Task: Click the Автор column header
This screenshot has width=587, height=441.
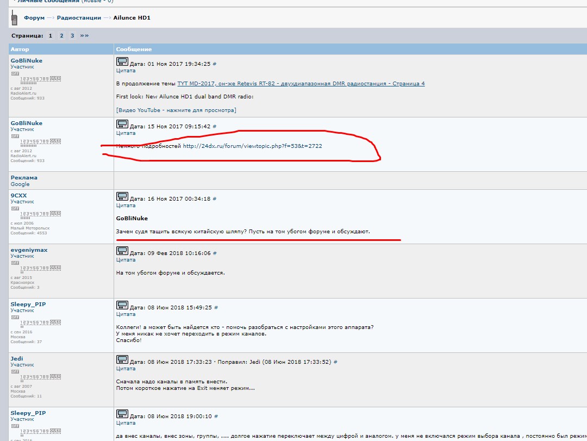Action: click(x=20, y=49)
